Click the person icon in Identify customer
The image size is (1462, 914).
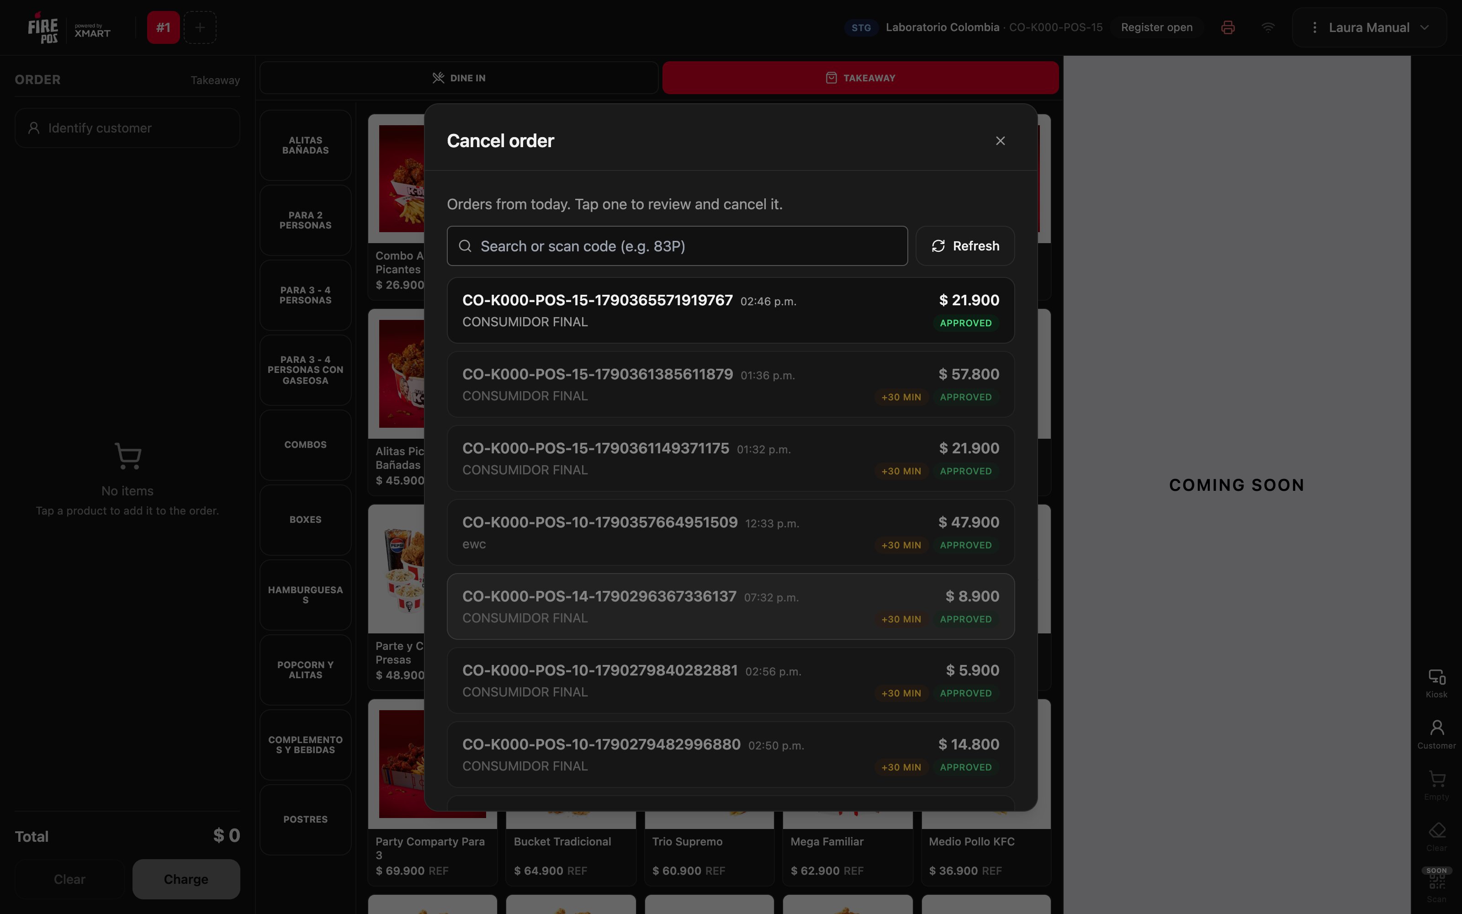tap(34, 128)
